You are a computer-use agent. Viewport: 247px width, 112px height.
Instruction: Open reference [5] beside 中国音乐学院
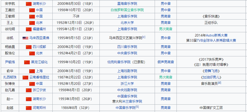[137, 107]
